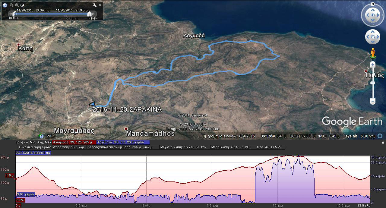Play the time animation
The image size is (386, 208).
click(x=22, y=5)
